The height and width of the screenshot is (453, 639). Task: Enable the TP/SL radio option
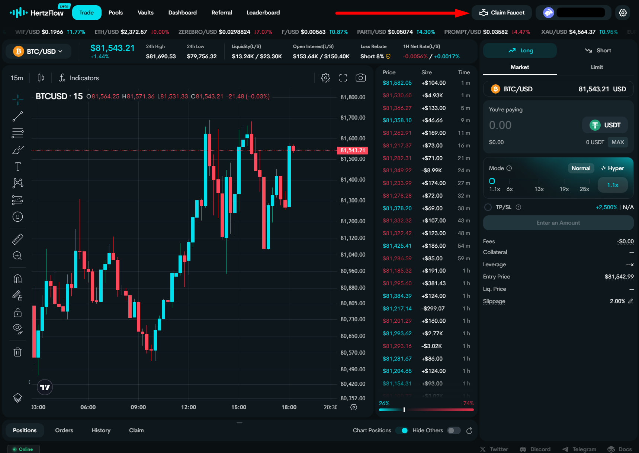click(488, 207)
